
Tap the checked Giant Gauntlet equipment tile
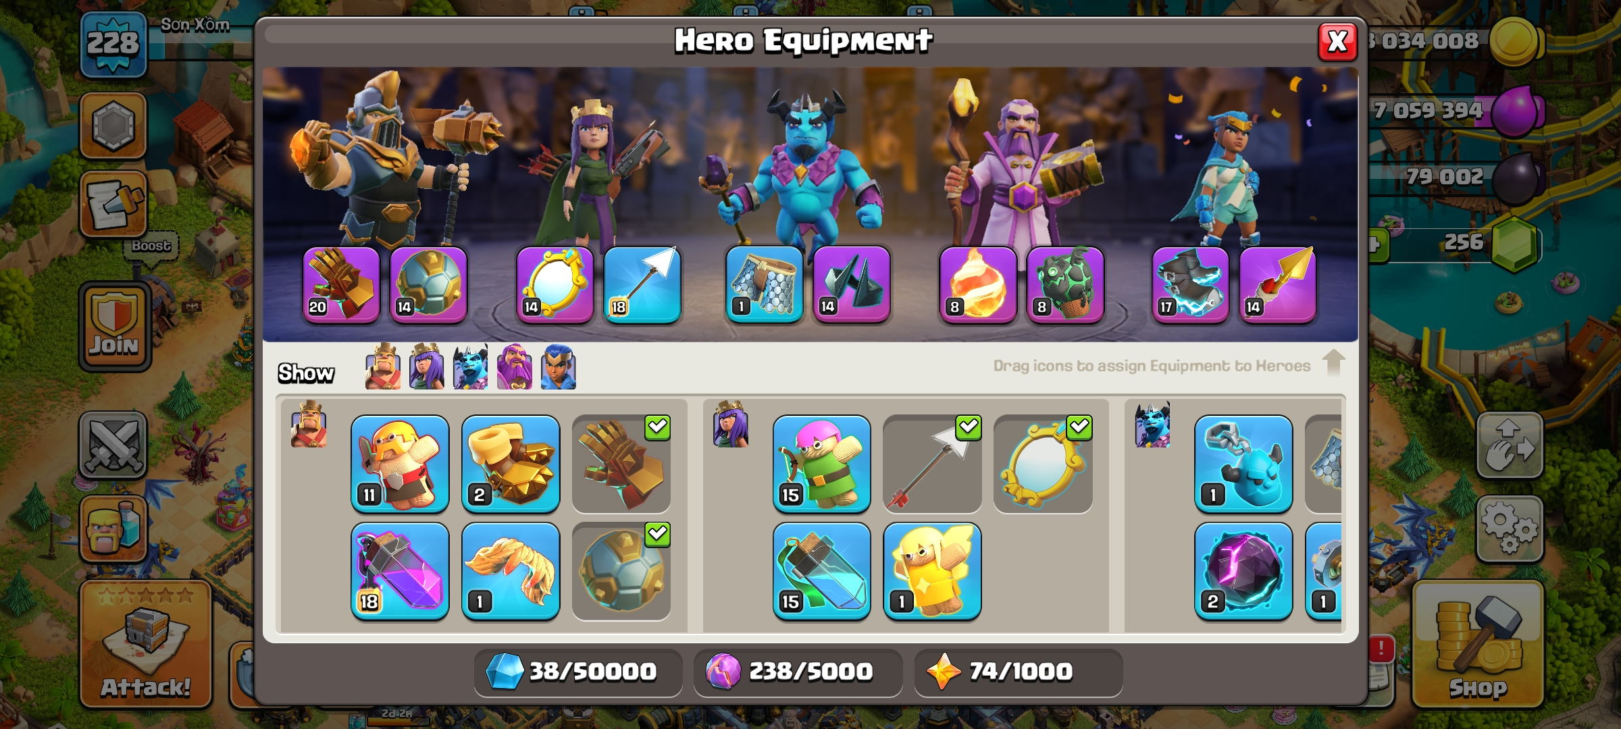pyautogui.click(x=621, y=464)
